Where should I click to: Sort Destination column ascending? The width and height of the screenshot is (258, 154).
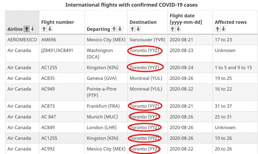[x=132, y=29]
